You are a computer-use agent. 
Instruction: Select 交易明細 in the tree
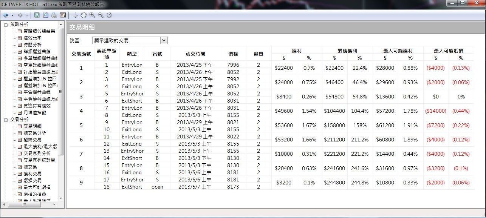click(33, 126)
